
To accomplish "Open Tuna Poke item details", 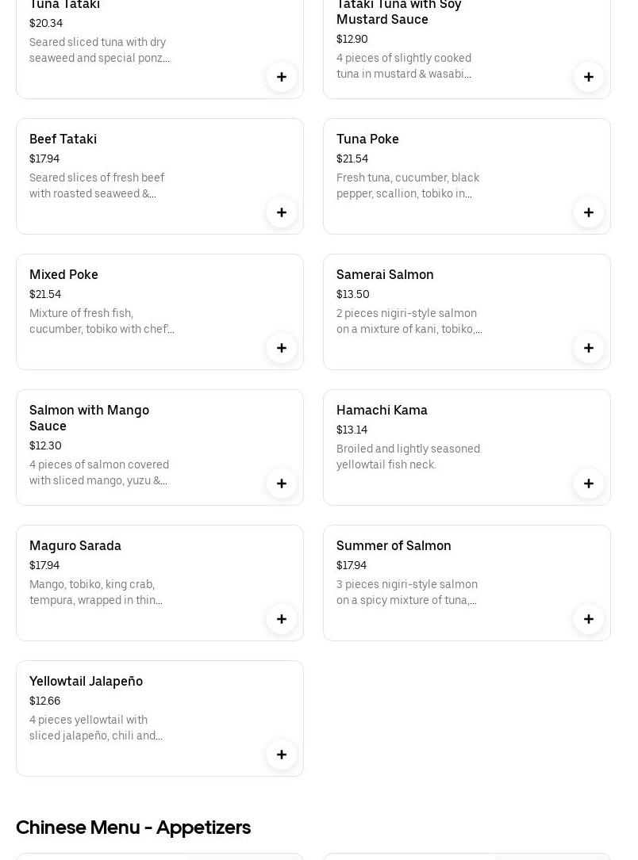I will (367, 139).
